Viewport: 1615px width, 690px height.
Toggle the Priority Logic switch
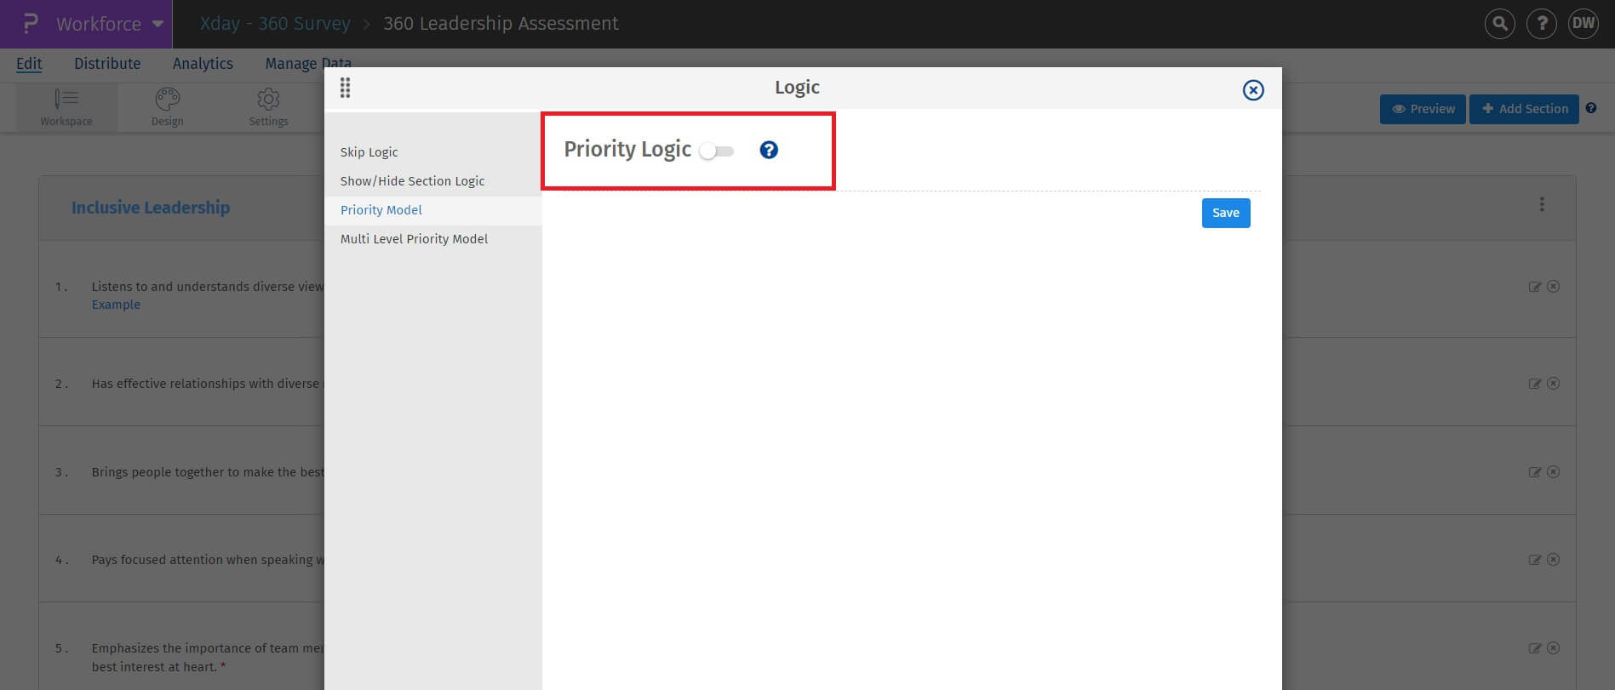[x=716, y=151]
